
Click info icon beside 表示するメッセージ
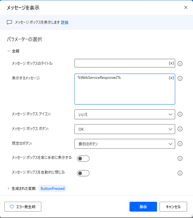click(180, 78)
